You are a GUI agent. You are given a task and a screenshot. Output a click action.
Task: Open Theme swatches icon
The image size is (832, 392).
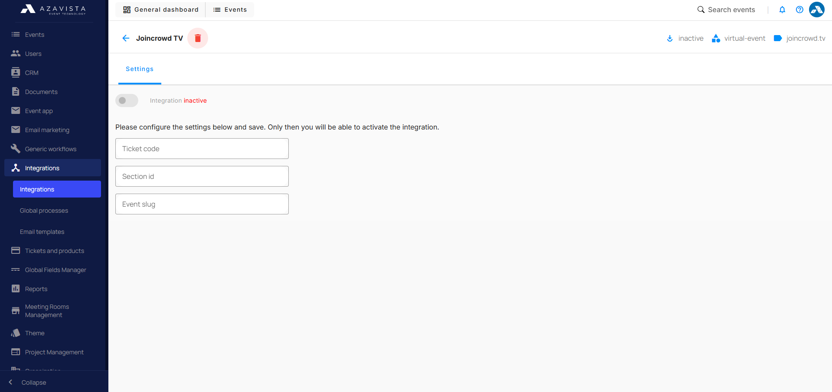point(16,333)
